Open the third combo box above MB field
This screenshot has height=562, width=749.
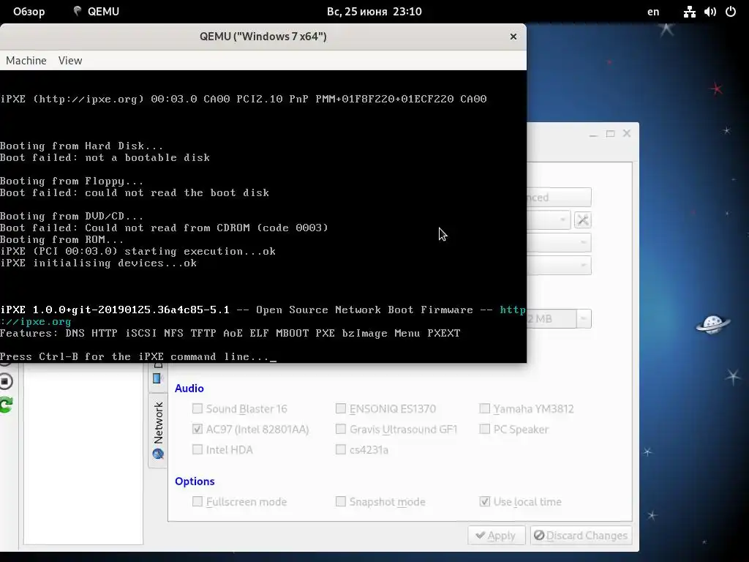click(x=559, y=266)
